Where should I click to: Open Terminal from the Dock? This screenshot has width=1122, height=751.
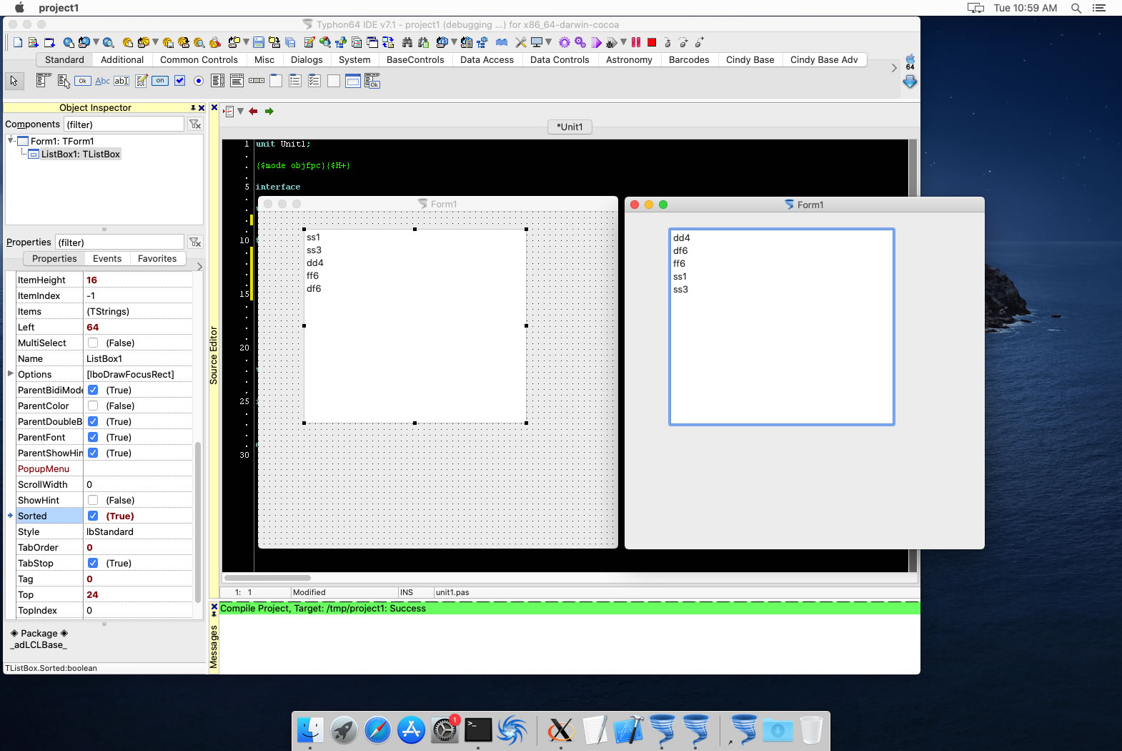click(478, 730)
